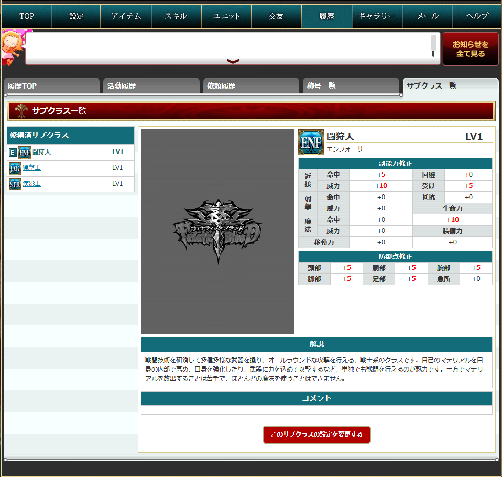Click the E equipped badge on the 闘狩人 row

tap(12, 153)
